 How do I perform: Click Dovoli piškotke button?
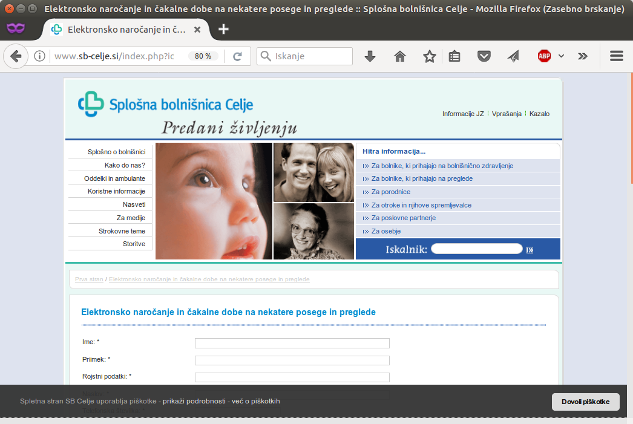[x=586, y=402]
